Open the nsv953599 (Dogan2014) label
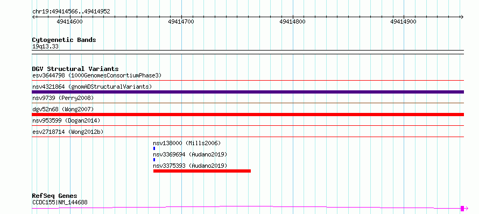 (66, 120)
